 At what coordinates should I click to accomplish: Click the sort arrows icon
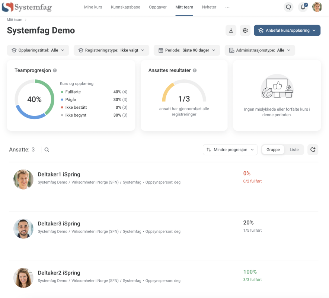pos(209,150)
